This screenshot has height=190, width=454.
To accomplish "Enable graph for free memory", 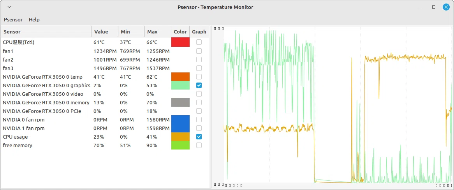I will (x=199, y=145).
